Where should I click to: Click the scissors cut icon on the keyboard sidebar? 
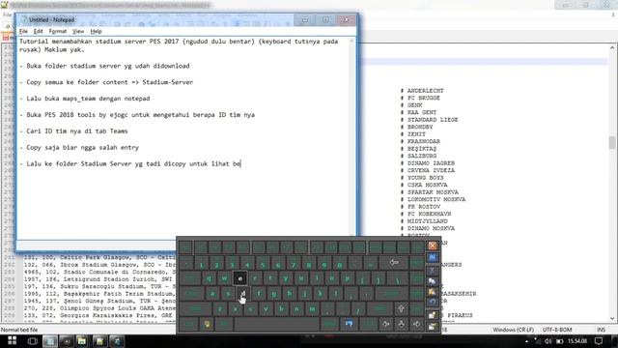433,270
